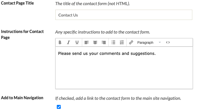Toggle italic formatting button
Image resolution: width=204 pixels, height=112 pixels.
[x=68, y=42]
